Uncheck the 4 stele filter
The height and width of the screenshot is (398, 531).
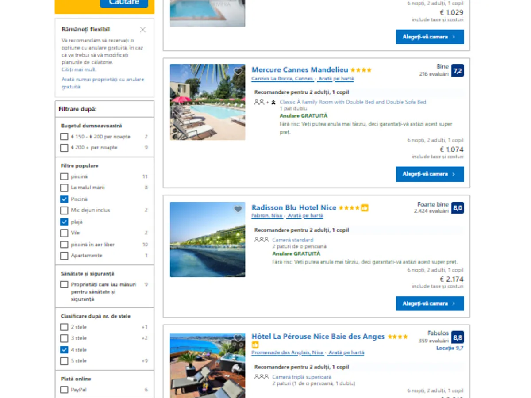(x=64, y=350)
